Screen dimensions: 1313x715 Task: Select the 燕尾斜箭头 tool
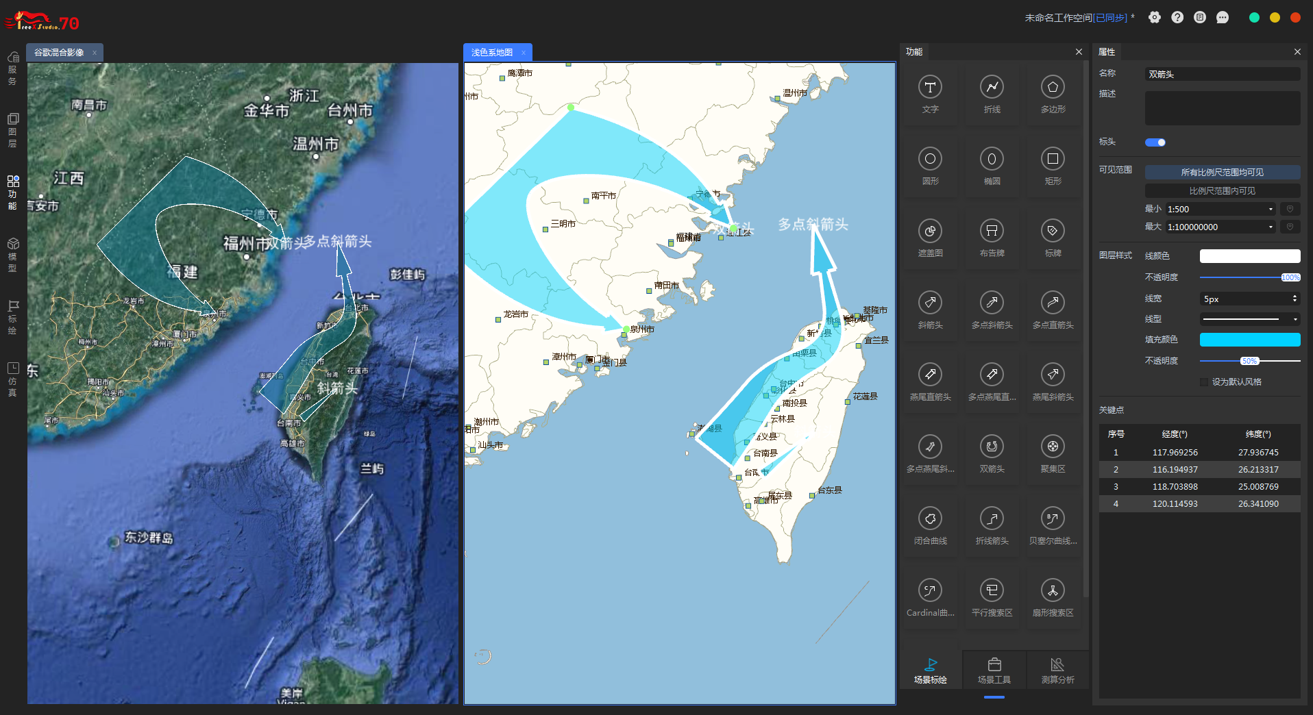[1053, 381]
